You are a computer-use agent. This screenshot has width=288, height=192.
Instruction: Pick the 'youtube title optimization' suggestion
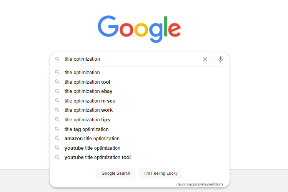click(x=140, y=148)
